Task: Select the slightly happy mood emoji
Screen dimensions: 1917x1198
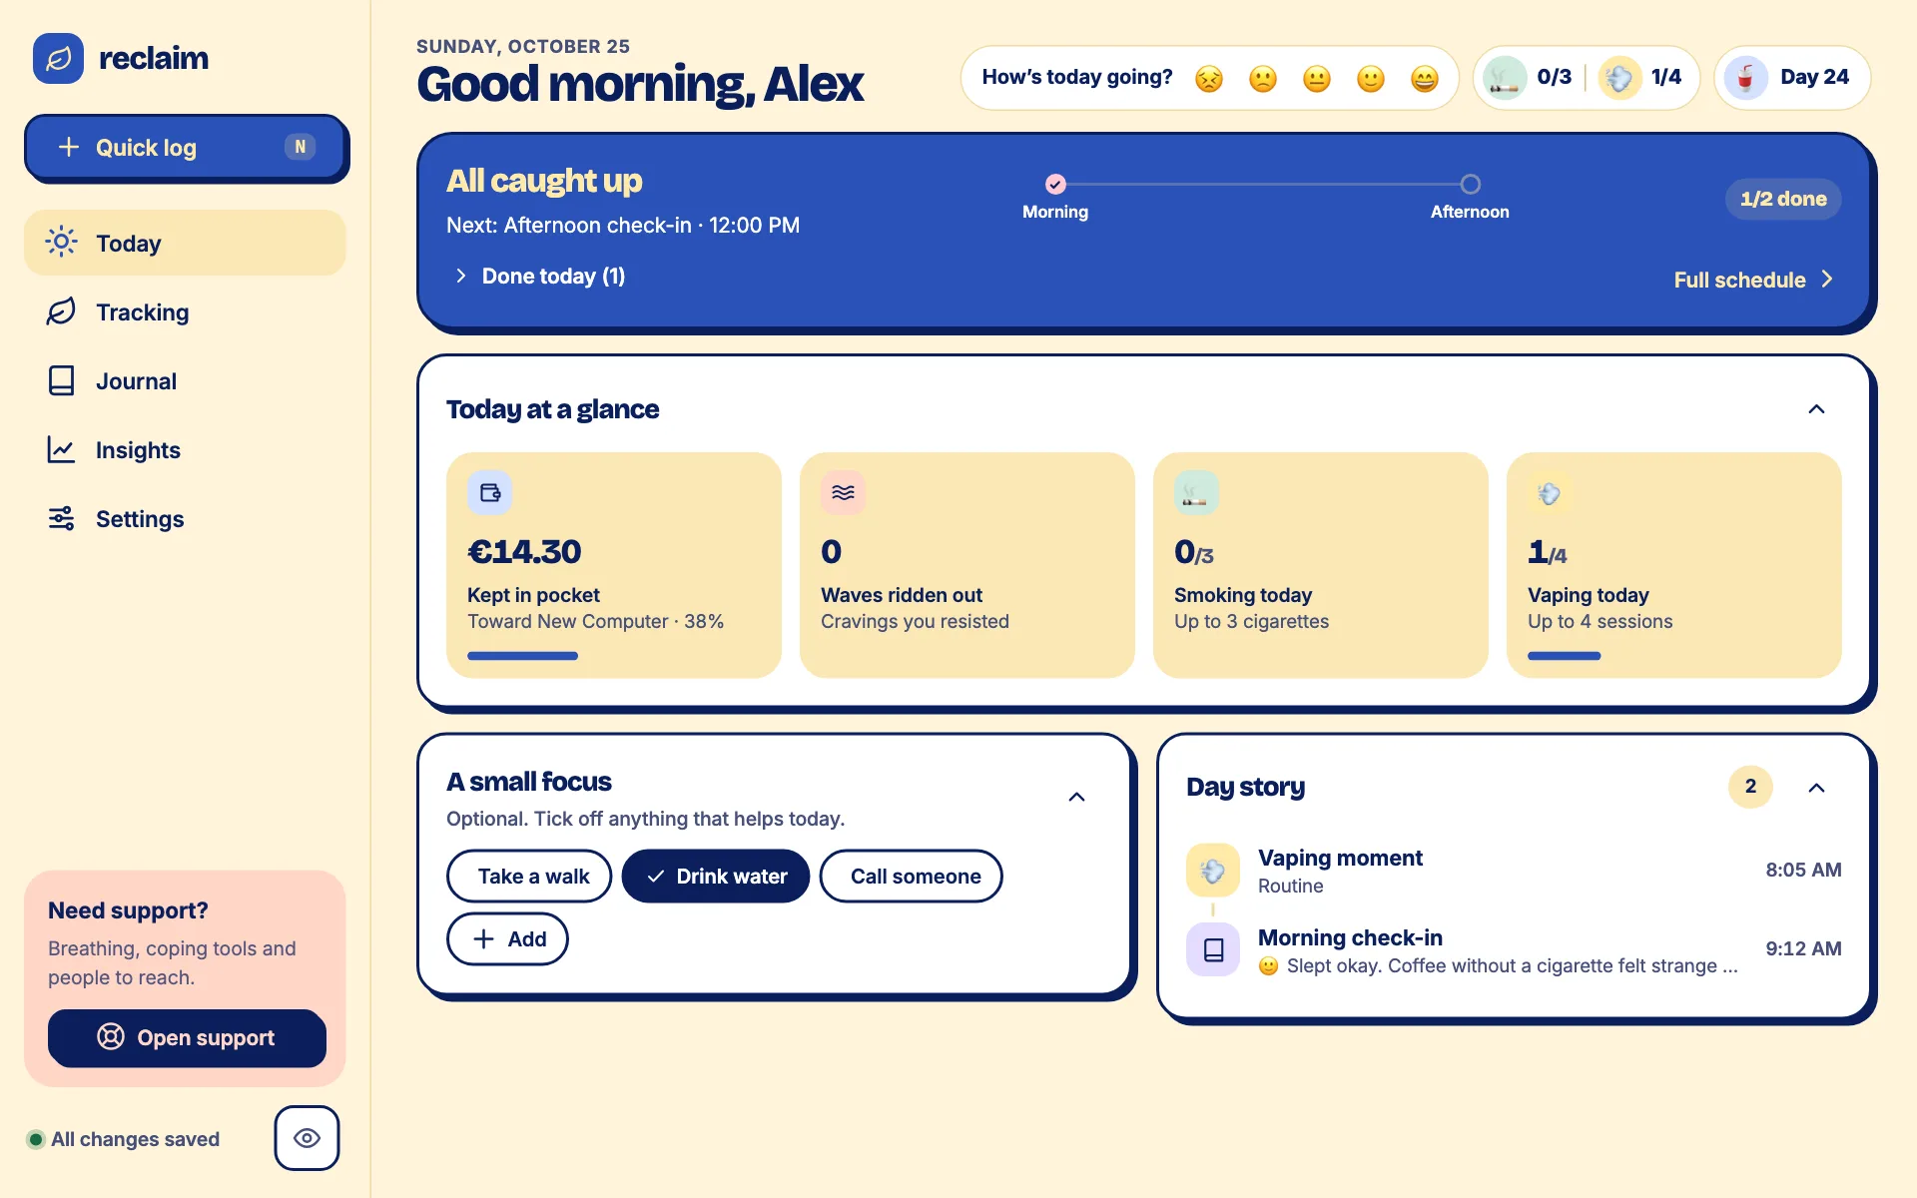Action: 1371,78
